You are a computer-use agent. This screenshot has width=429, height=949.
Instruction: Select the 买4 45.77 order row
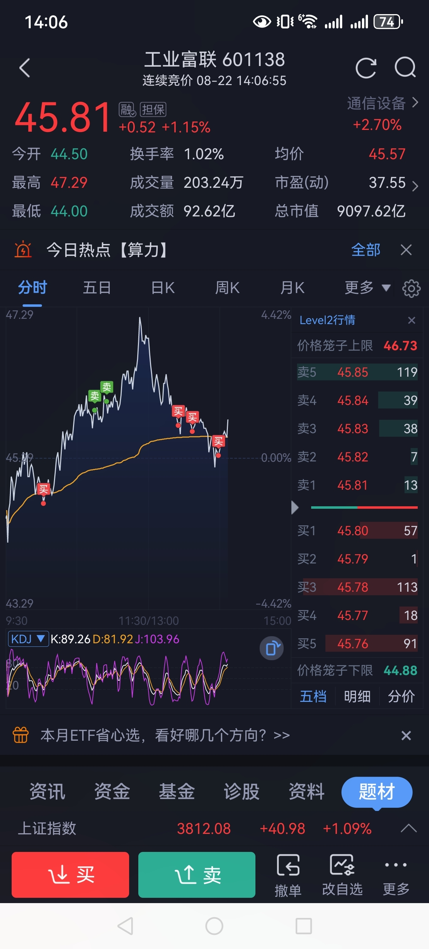pyautogui.click(x=357, y=615)
